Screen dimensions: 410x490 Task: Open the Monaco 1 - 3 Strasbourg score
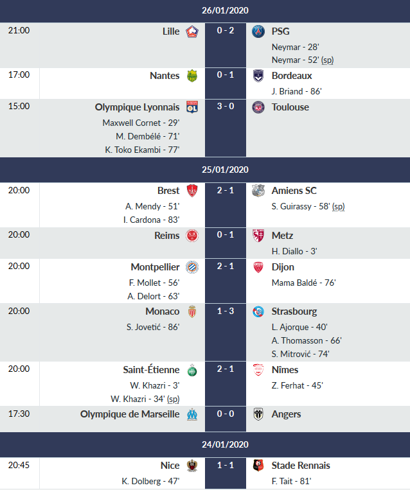(x=225, y=311)
